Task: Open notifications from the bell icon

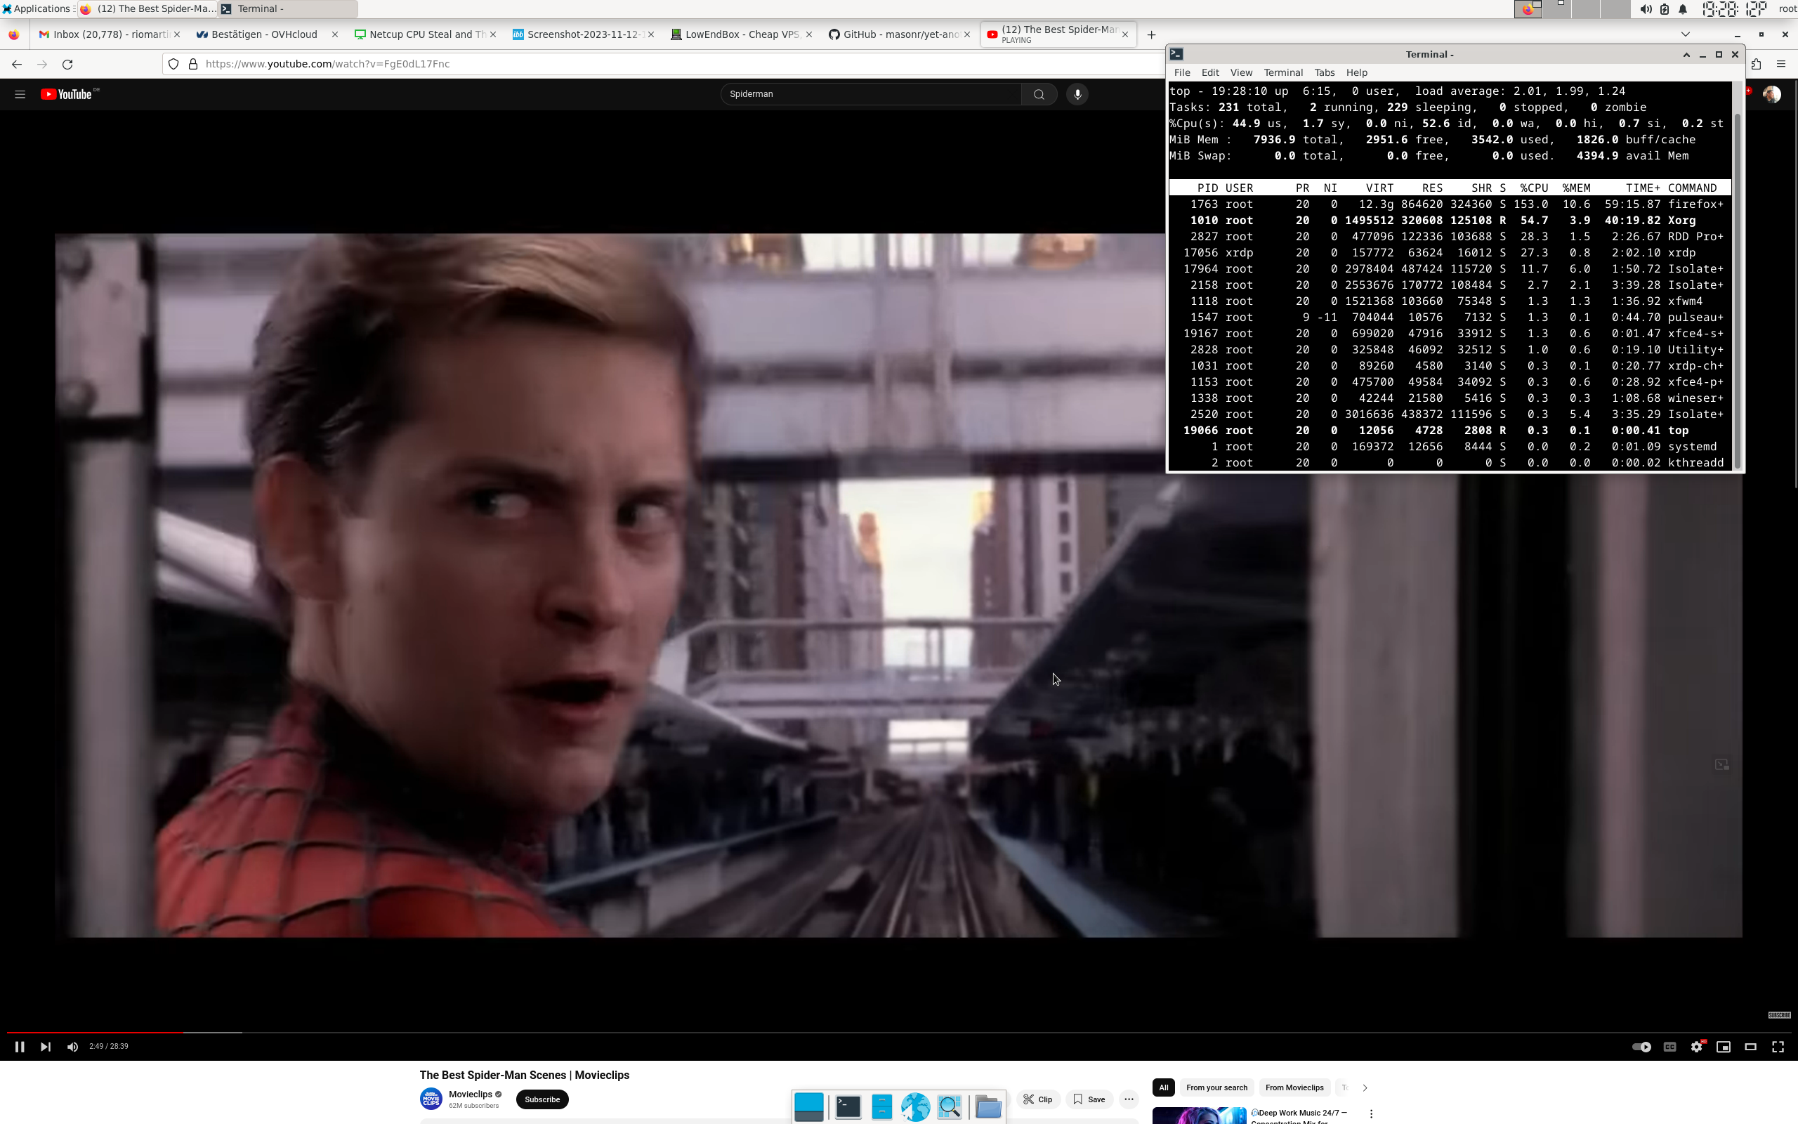Action: [1684, 9]
